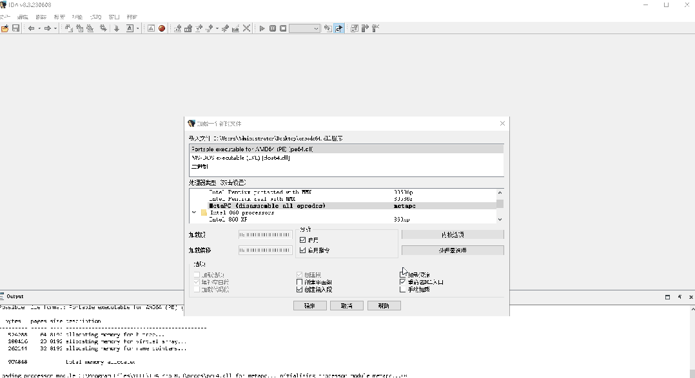Screen dimensions: 695x378
Task: Click the back navigation arrow
Action: [x=32, y=28]
